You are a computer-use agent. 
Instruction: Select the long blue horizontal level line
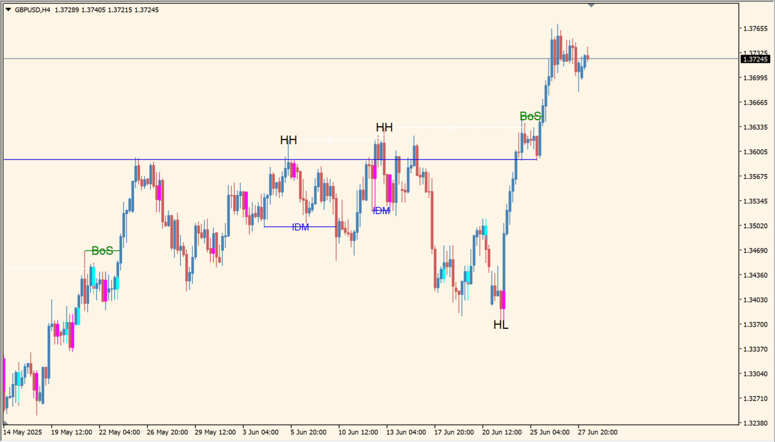tap(180, 160)
